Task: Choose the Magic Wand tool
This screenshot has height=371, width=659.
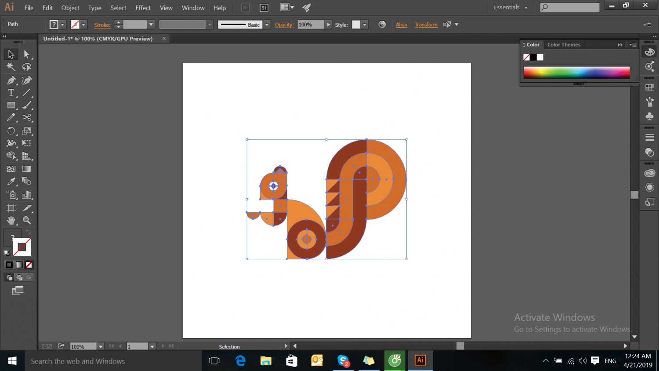Action: 11,67
